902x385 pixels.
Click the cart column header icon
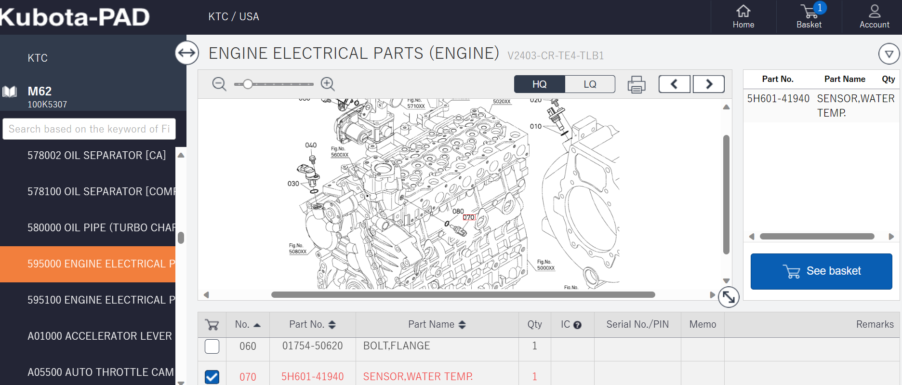click(212, 325)
